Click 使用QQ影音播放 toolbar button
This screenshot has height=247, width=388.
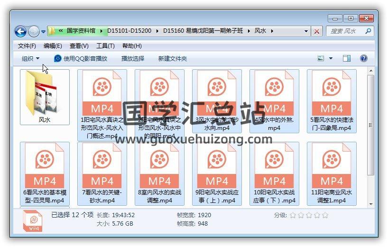[x=81, y=59]
